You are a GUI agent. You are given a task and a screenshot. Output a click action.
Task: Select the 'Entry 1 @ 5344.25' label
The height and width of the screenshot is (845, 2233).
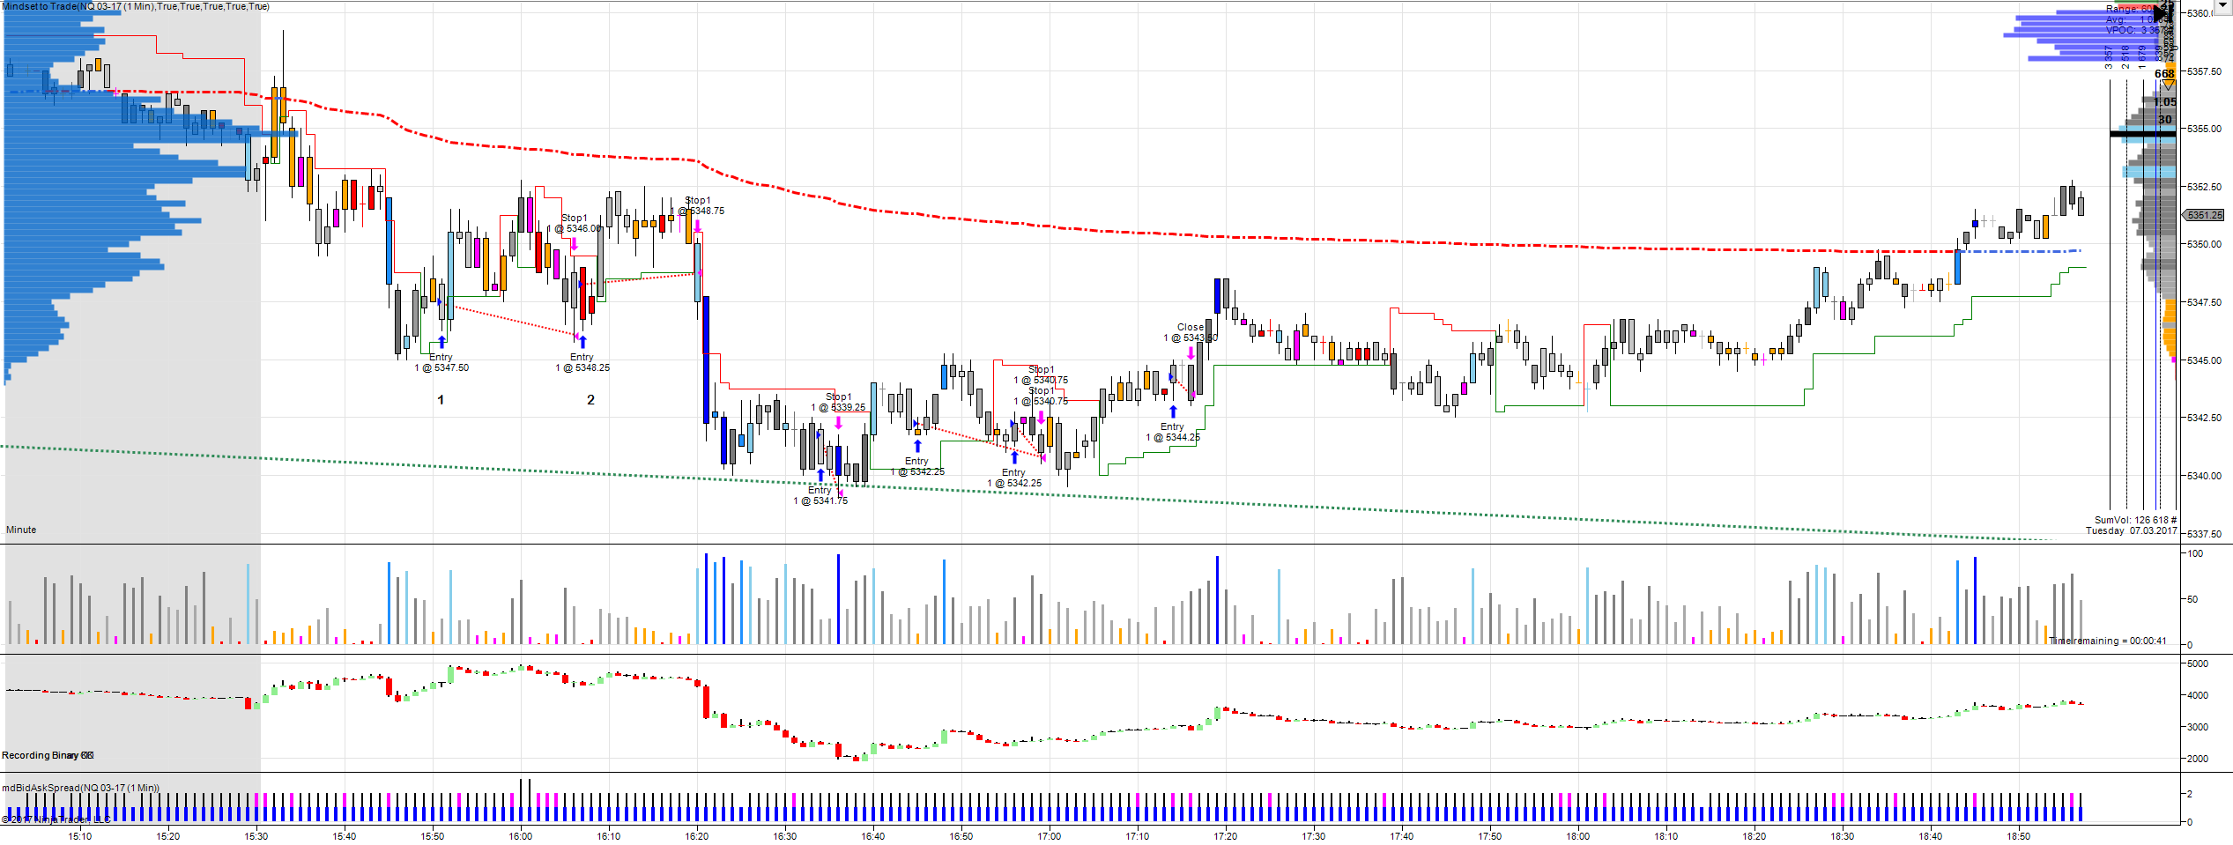click(1173, 433)
